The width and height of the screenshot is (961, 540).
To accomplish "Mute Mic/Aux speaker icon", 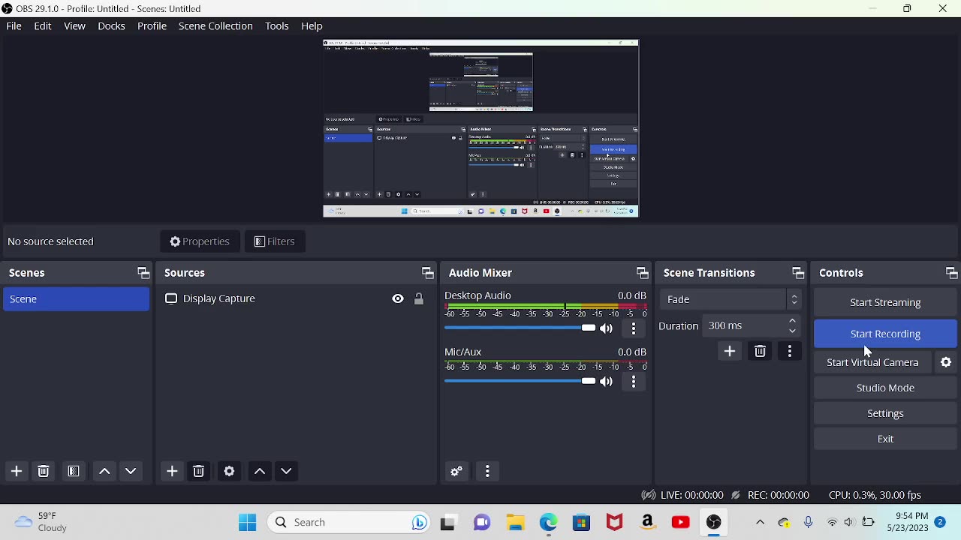I will tap(607, 382).
